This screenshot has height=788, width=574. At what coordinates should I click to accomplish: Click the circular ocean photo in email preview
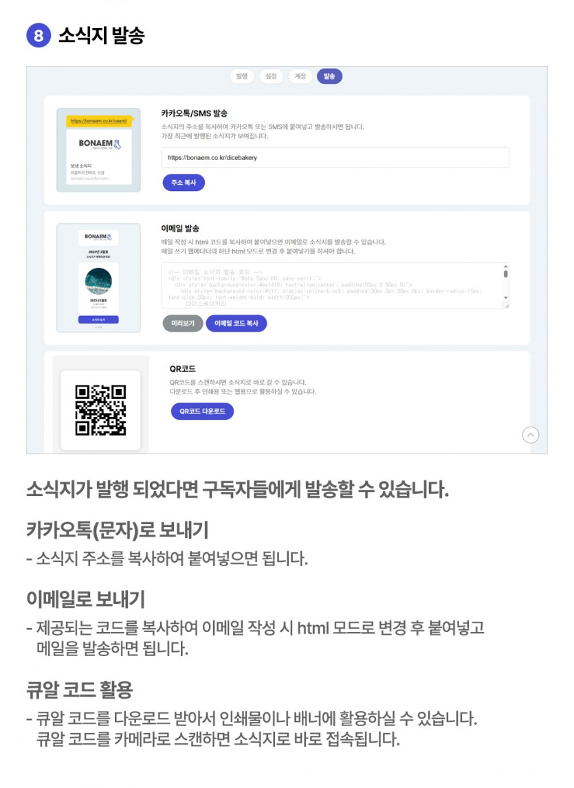(x=98, y=281)
